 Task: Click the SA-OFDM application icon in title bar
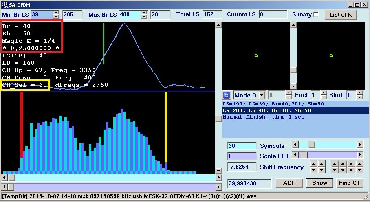coord(5,4)
